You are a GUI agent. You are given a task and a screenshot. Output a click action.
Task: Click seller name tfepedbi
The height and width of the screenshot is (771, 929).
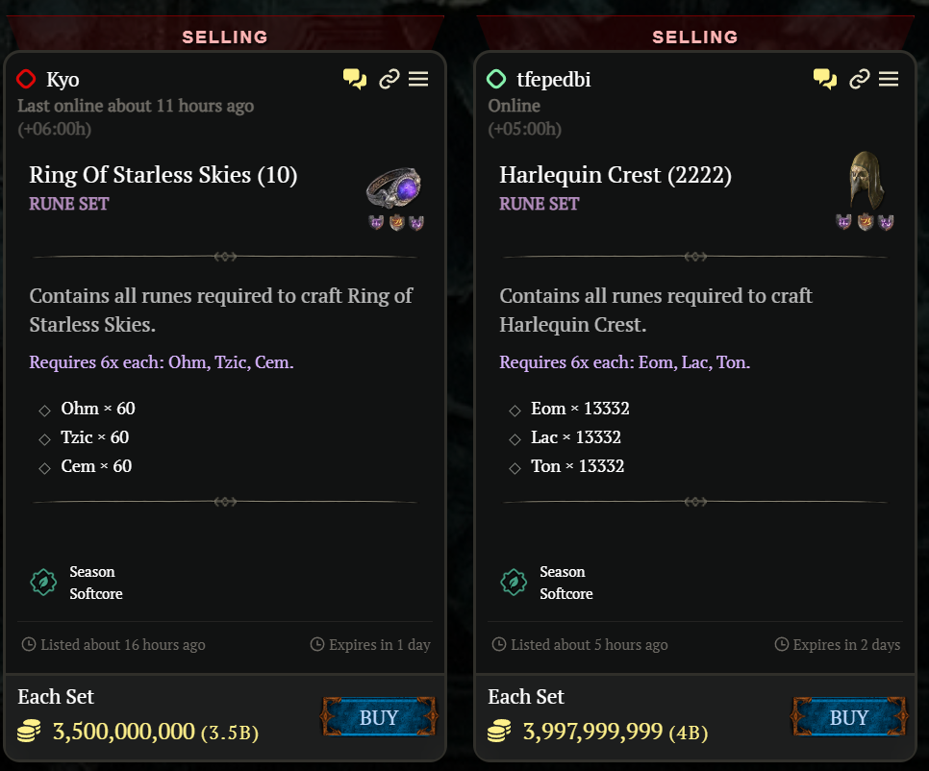point(553,80)
